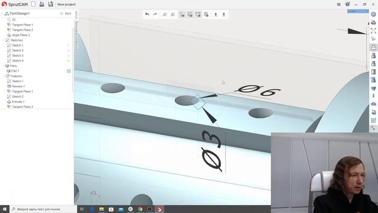Click the Back button in the tree panel
This screenshot has height=213, width=378.
66,14
